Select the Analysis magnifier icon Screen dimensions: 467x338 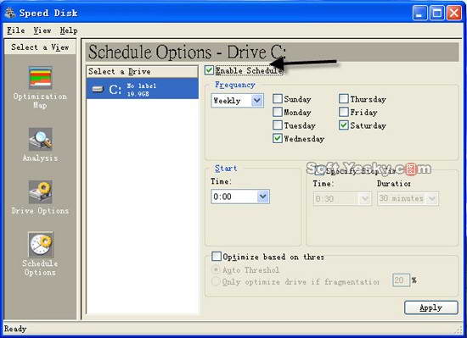coord(40,139)
